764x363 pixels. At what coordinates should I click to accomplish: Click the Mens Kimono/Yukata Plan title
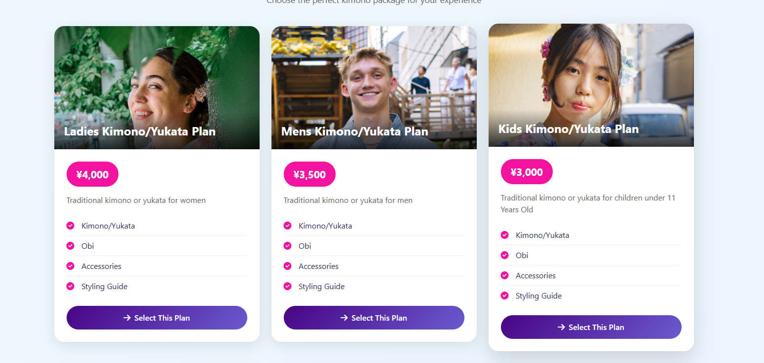pyautogui.click(x=355, y=132)
